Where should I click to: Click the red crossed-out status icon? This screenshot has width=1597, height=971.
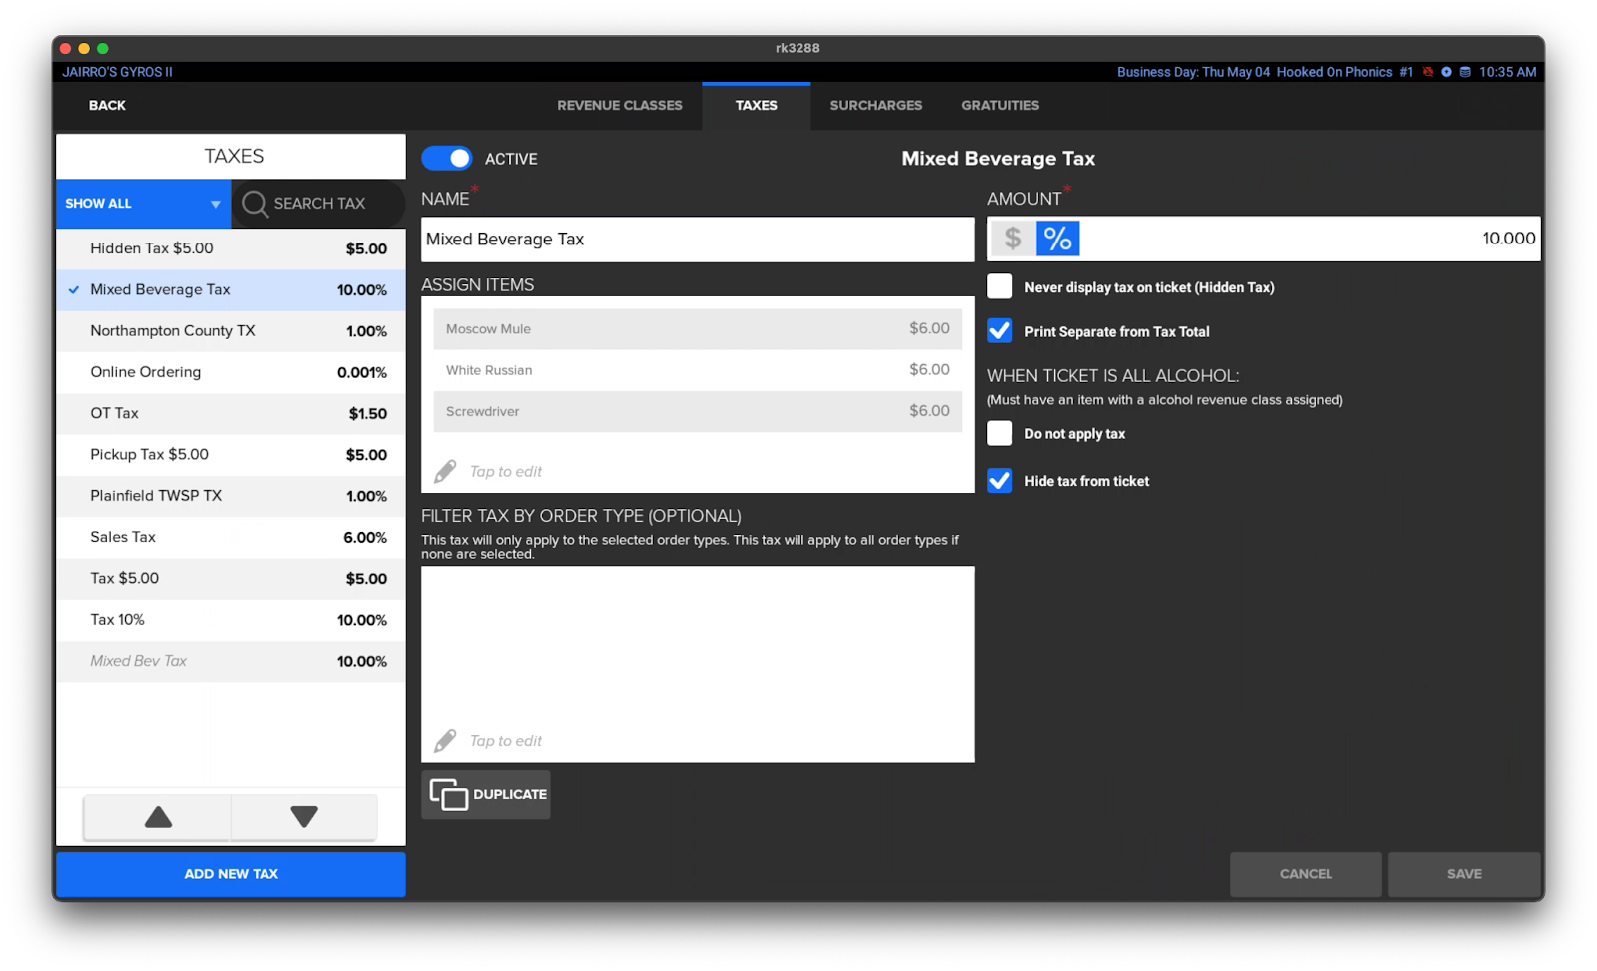pos(1428,72)
